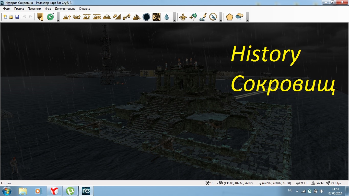Open the Дополнительно menu
The width and height of the screenshot is (349, 196).
click(65, 9)
